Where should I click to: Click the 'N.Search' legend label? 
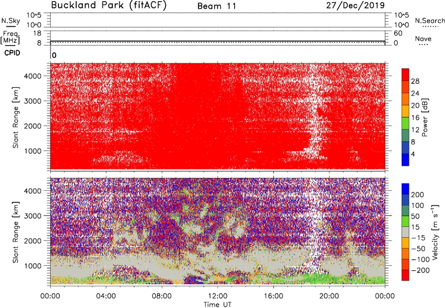pos(429,21)
